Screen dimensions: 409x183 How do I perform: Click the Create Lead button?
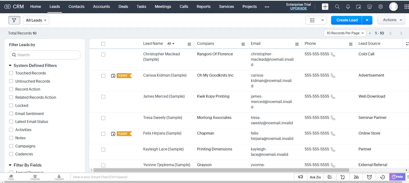click(x=347, y=20)
